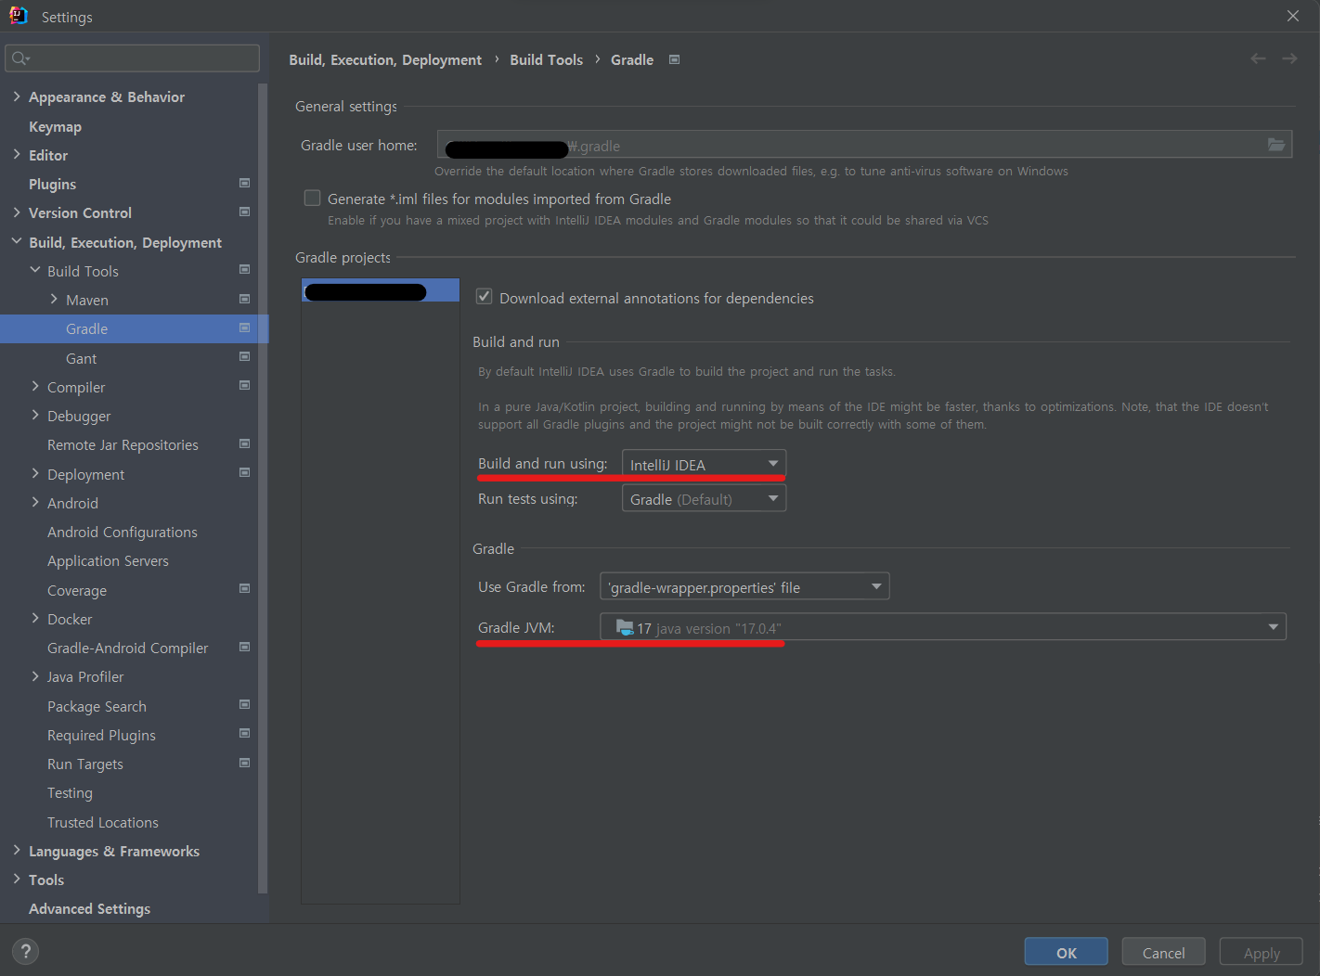
Task: Open the Testing settings page
Action: [x=70, y=792]
